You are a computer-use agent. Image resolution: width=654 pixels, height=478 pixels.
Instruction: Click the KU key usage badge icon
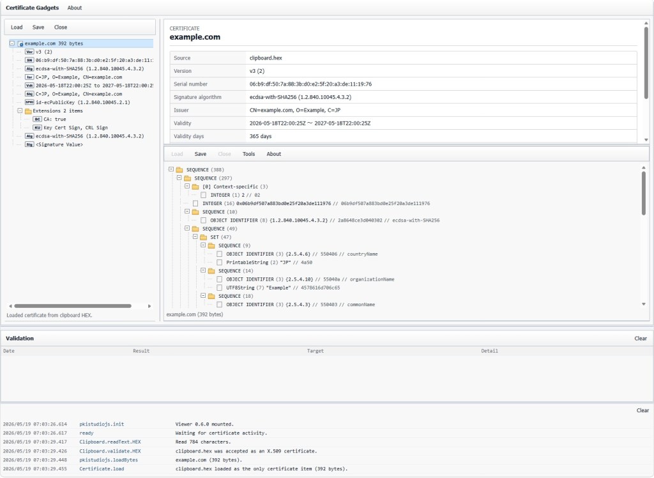[x=37, y=128]
